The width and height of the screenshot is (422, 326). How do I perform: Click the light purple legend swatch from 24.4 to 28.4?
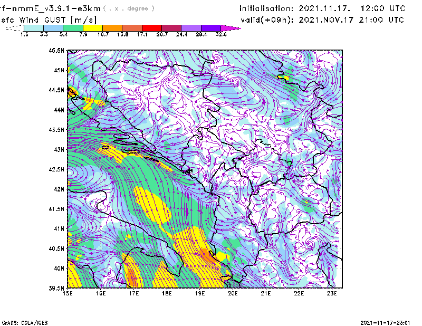[191, 28]
